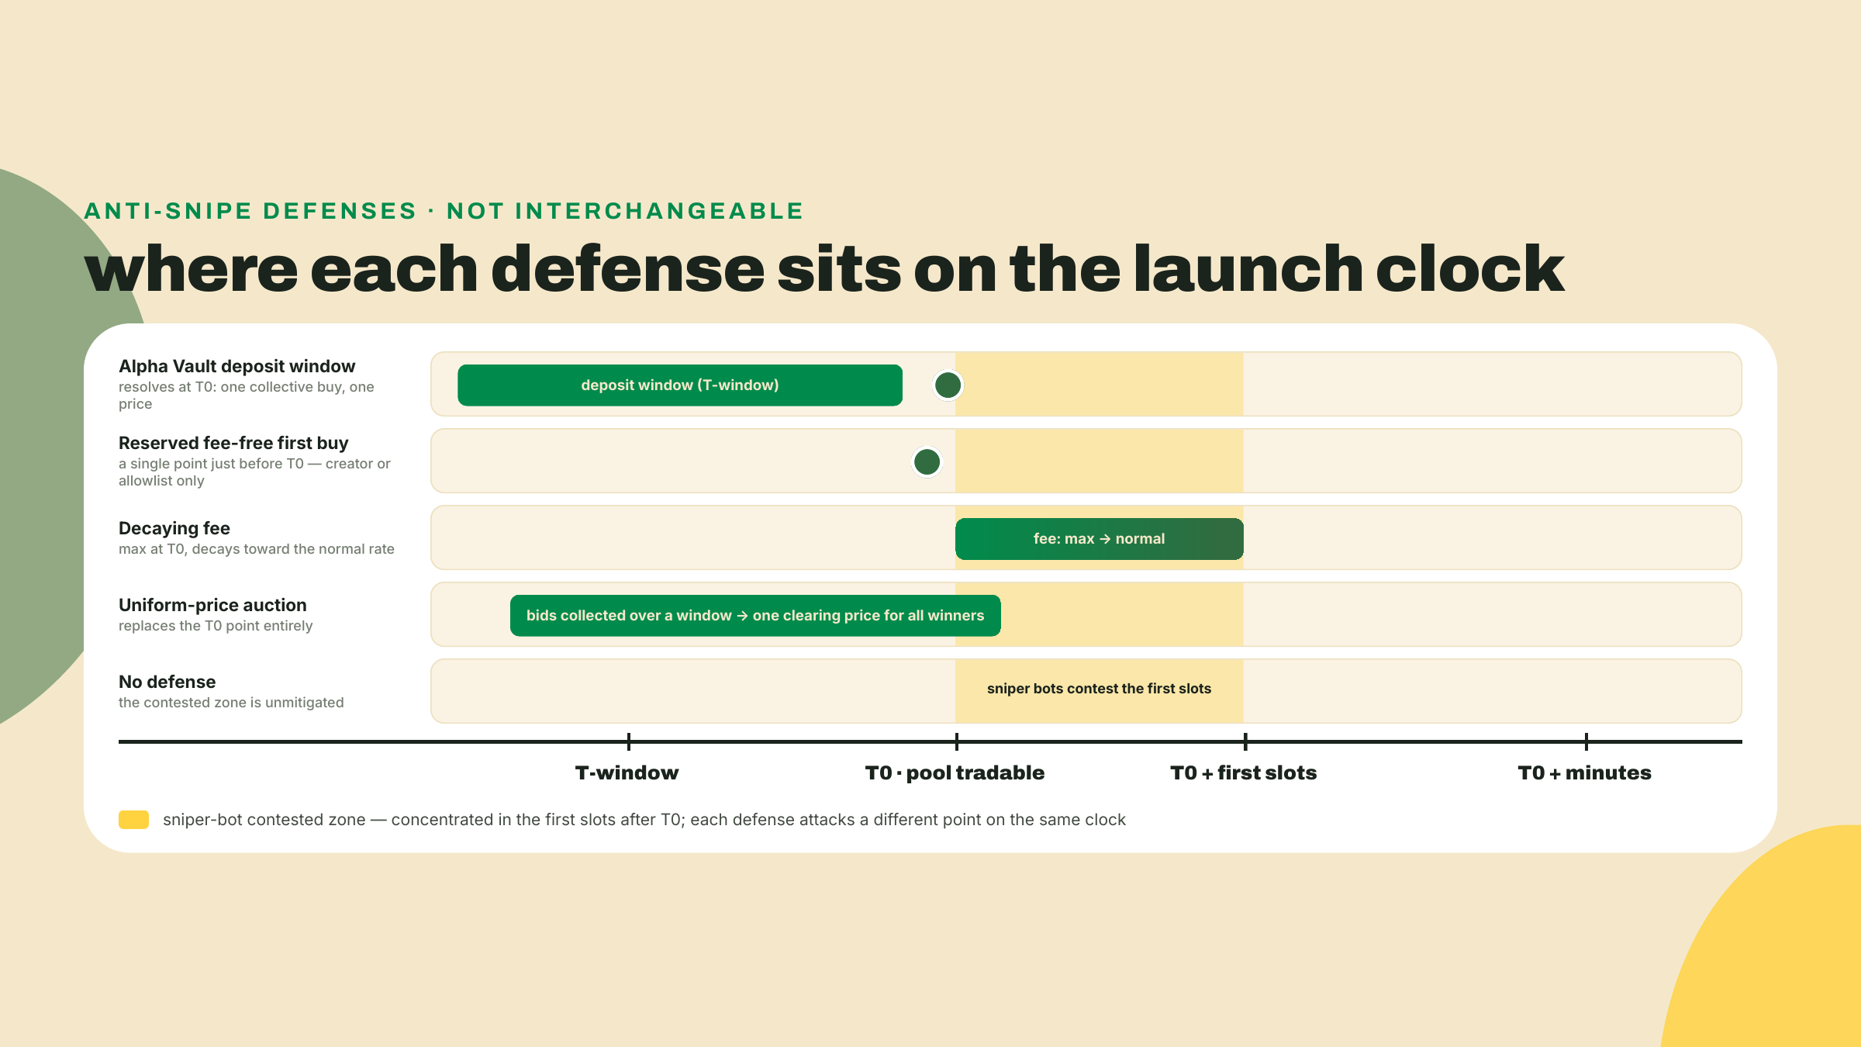Click the 'ANTI-SNIPE DEFENSES · NOT INTERCHANGEABLE' eyebrow

click(444, 211)
